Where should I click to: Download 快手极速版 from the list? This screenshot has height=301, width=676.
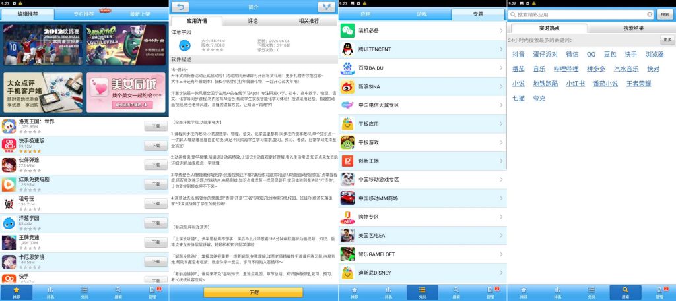click(156, 146)
